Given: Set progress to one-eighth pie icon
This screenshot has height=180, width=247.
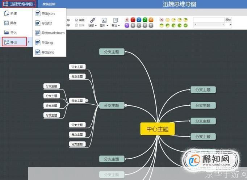Looking at the screenshot, I should 173,20.
